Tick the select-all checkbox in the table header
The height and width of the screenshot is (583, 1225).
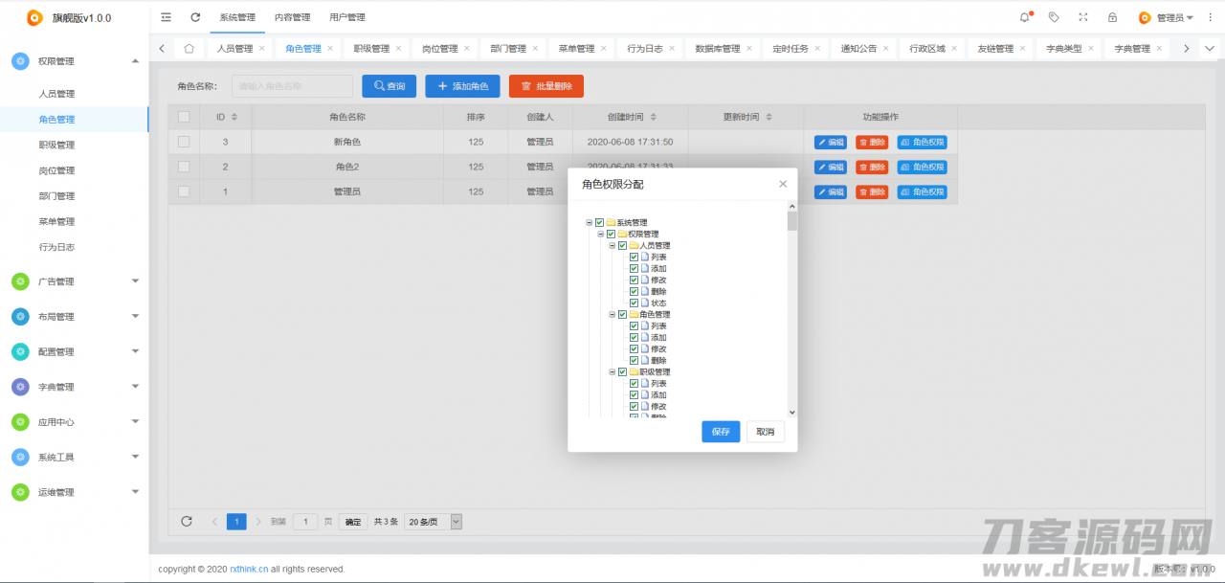point(184,117)
